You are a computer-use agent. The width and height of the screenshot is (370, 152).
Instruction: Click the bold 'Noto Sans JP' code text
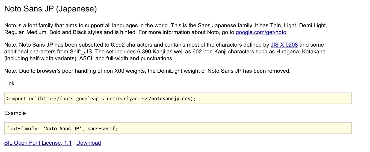pyautogui.click(x=62, y=128)
